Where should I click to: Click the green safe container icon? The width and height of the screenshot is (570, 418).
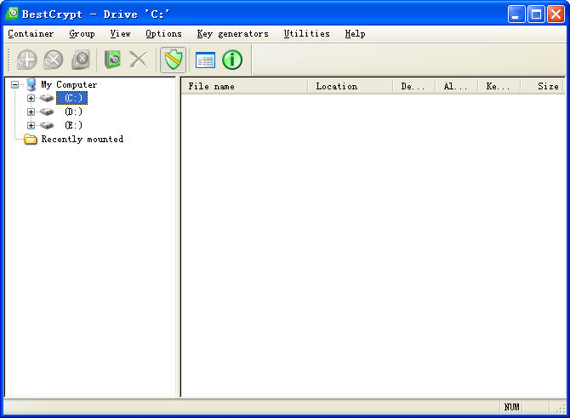coord(112,60)
